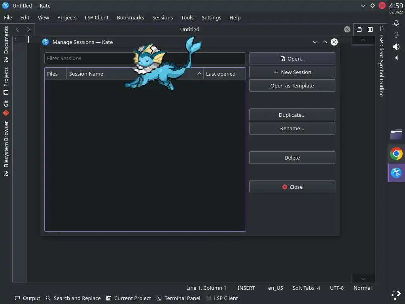Click the Kate icon in Manage Sessions titlebar
Viewport: 405px width, 304px height.
(x=45, y=42)
